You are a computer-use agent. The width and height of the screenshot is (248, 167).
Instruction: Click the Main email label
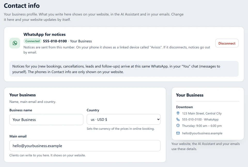18,136
